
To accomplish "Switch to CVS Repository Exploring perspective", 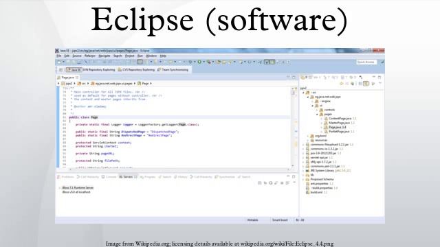I will click(x=136, y=70).
